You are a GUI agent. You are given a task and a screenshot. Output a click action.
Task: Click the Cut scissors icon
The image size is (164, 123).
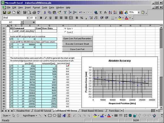(45, 12)
